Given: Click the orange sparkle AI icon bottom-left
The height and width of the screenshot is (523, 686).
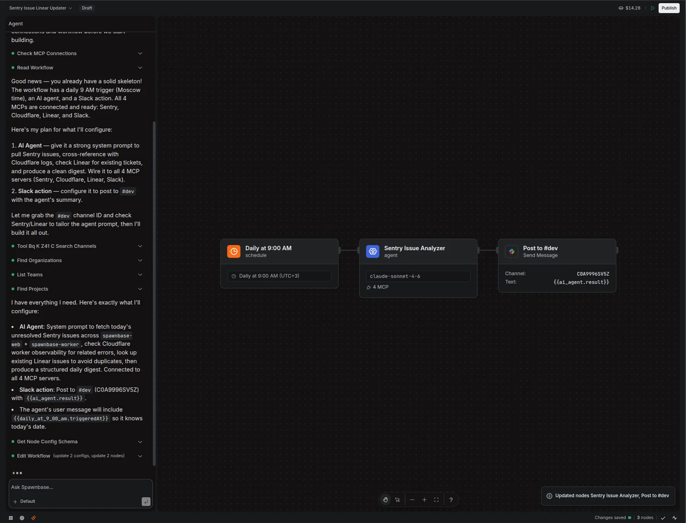Looking at the screenshot, I should pyautogui.click(x=33, y=518).
